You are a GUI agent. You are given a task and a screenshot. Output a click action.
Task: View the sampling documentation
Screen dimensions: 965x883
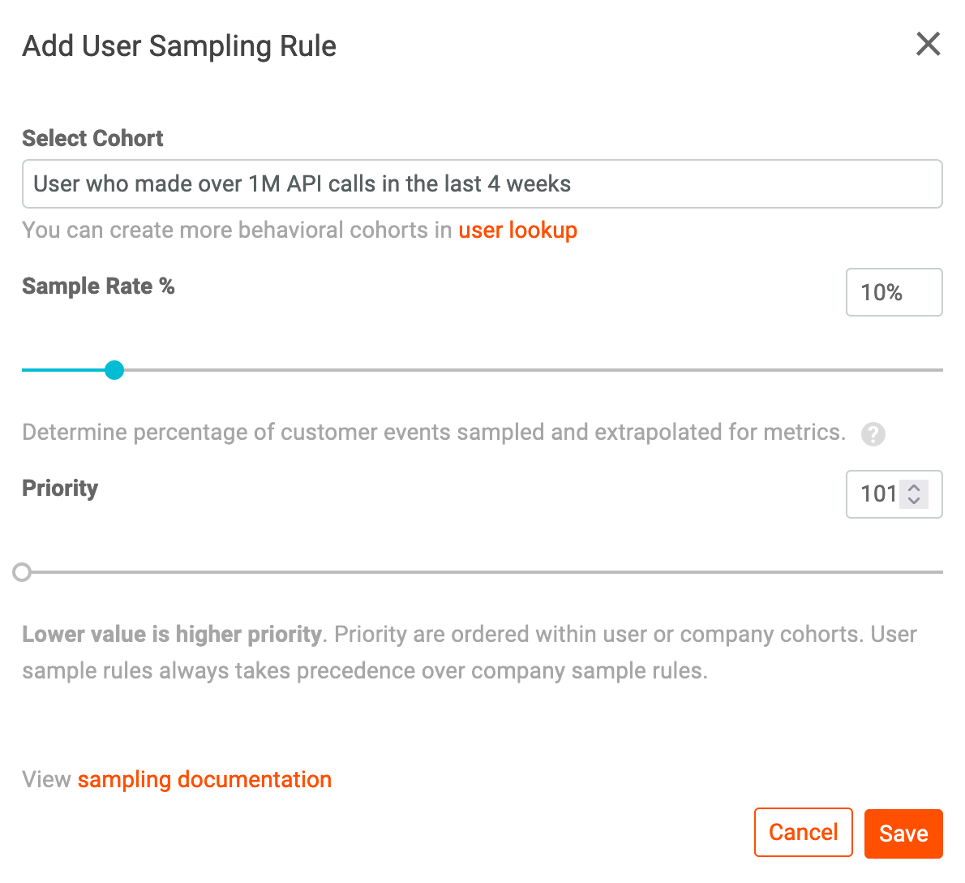(204, 779)
